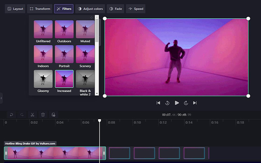
Task: Click the filter list scroll up arrow
Action: coord(97,17)
